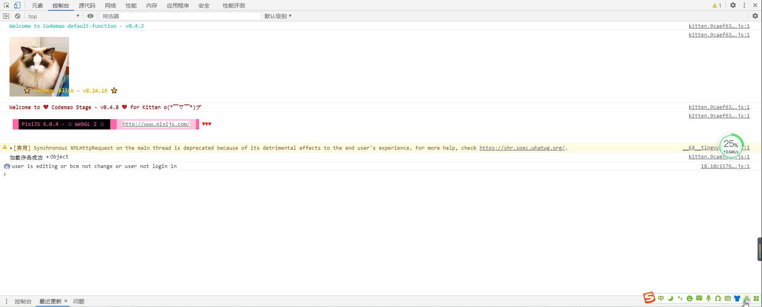Click the warning count indicator
Screen dimensions: 762x307
(x=717, y=6)
